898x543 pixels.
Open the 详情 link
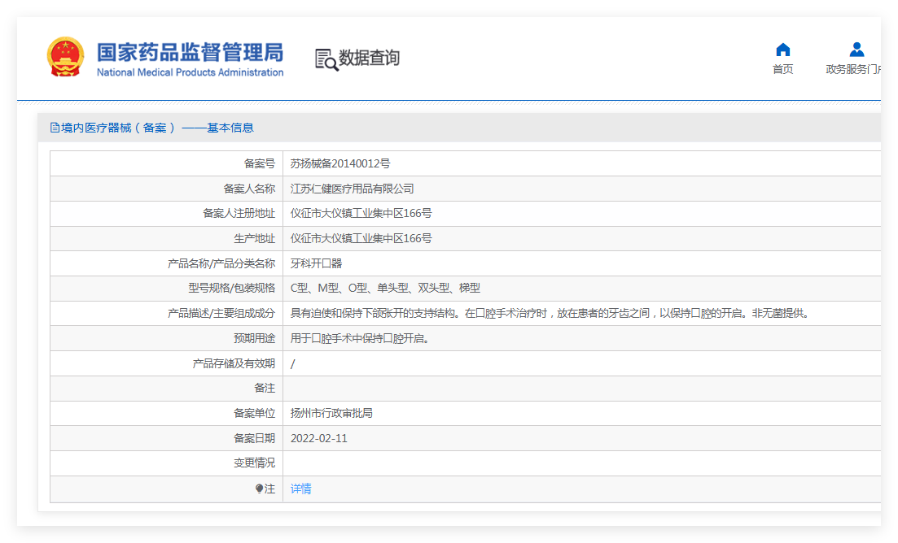301,489
